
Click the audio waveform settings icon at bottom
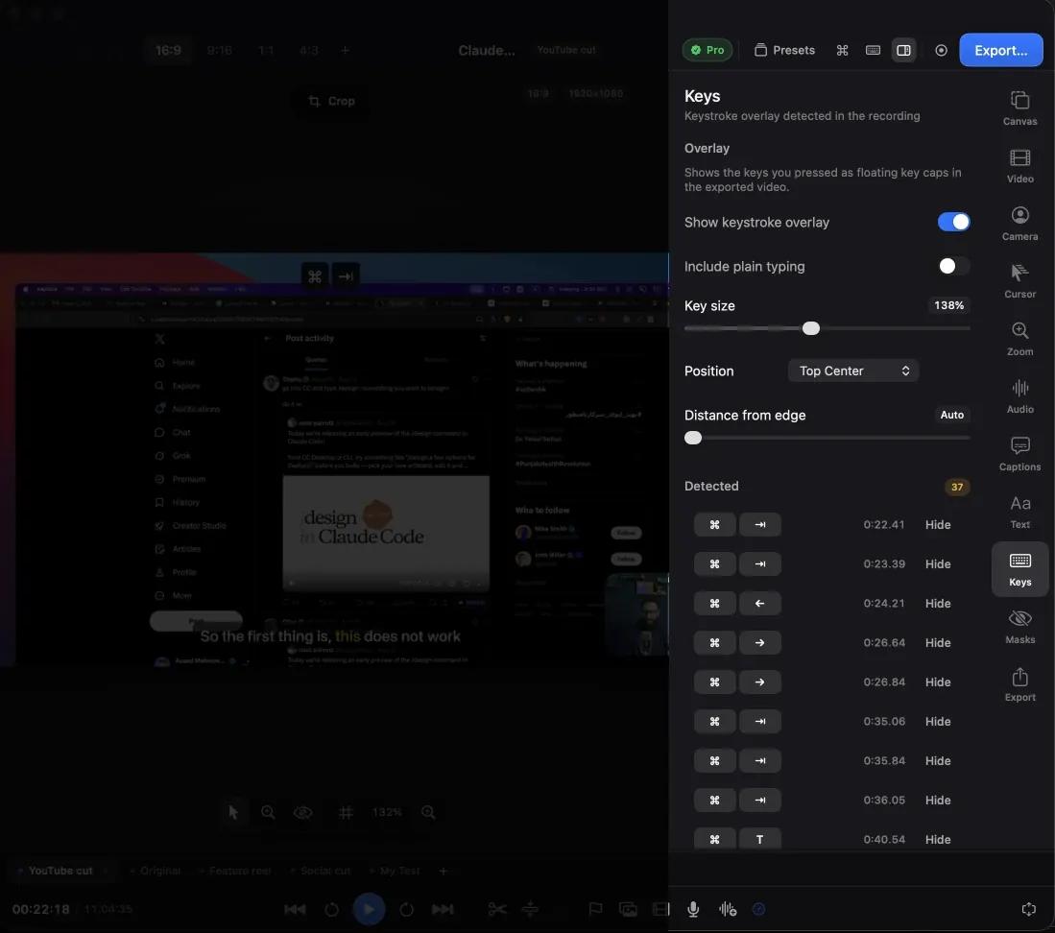(728, 909)
